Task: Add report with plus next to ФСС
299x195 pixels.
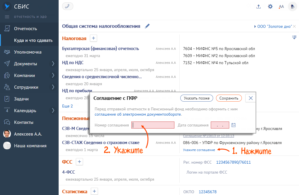Action: click(79, 162)
